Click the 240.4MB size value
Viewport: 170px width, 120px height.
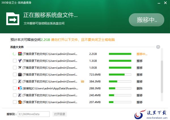point(95,95)
